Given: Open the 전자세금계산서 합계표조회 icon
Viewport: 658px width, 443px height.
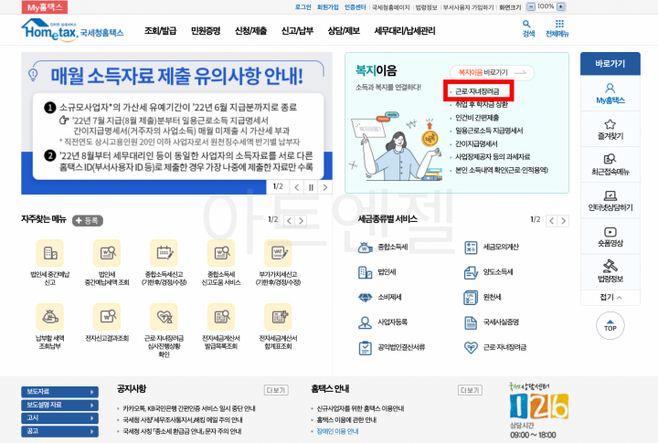Looking at the screenshot, I should [278, 317].
